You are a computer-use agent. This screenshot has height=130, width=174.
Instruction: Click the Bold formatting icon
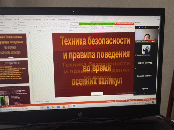click(30, 27)
